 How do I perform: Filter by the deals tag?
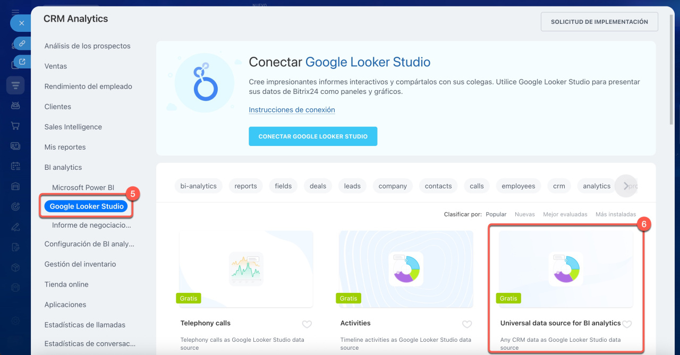click(318, 186)
